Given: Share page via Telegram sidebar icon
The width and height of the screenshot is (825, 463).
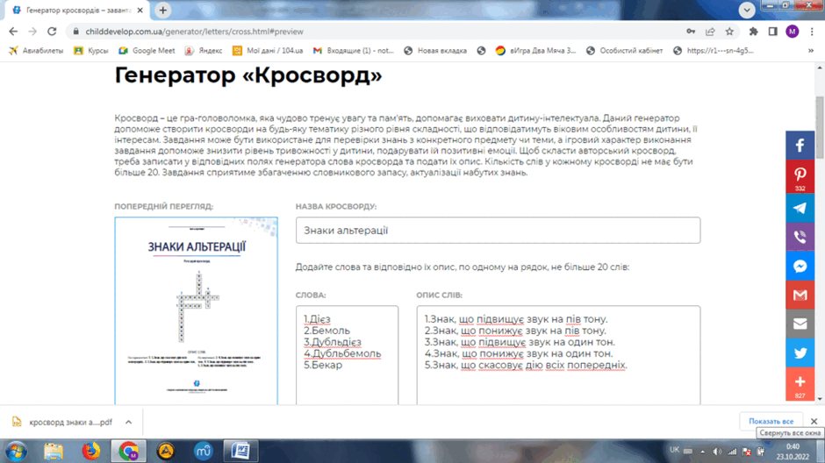Looking at the screenshot, I should (800, 208).
